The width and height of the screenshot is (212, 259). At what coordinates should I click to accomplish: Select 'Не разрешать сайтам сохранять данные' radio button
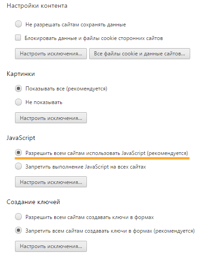[18, 24]
